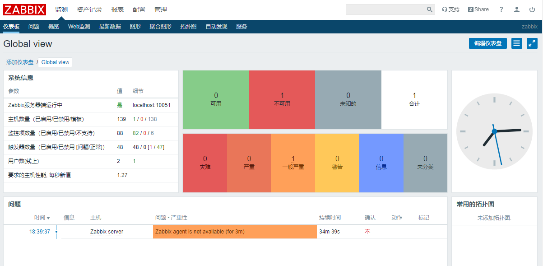Image resolution: width=543 pixels, height=266 pixels.
Task: Select the 仪表板 submenu tab
Action: tap(11, 27)
